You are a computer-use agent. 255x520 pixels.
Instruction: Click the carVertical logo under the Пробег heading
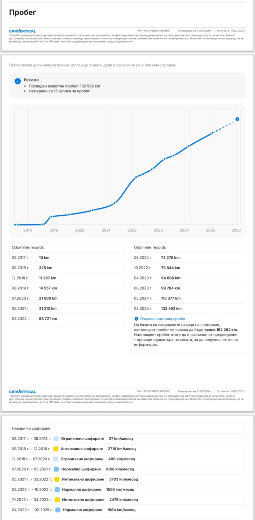point(22,31)
